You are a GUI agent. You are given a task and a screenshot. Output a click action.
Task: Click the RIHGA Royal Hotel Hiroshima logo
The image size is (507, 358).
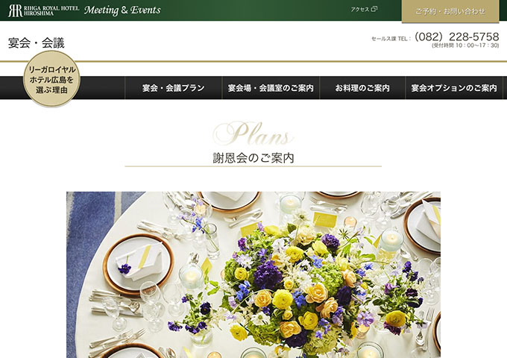pyautogui.click(x=44, y=10)
